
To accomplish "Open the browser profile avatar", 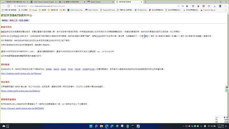I will 220,6.
